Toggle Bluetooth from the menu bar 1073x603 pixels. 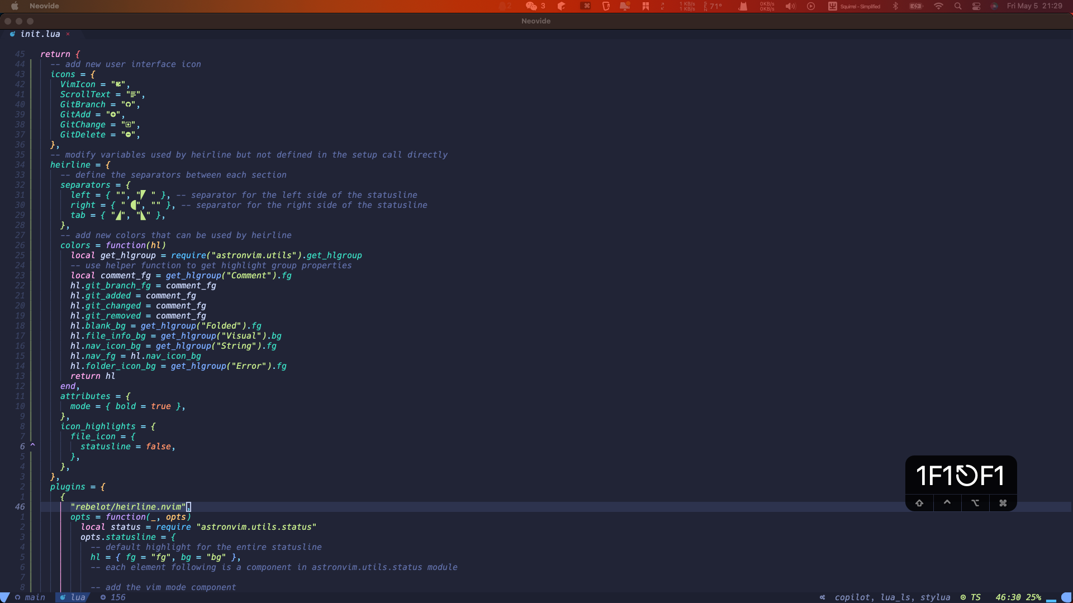pos(895,6)
